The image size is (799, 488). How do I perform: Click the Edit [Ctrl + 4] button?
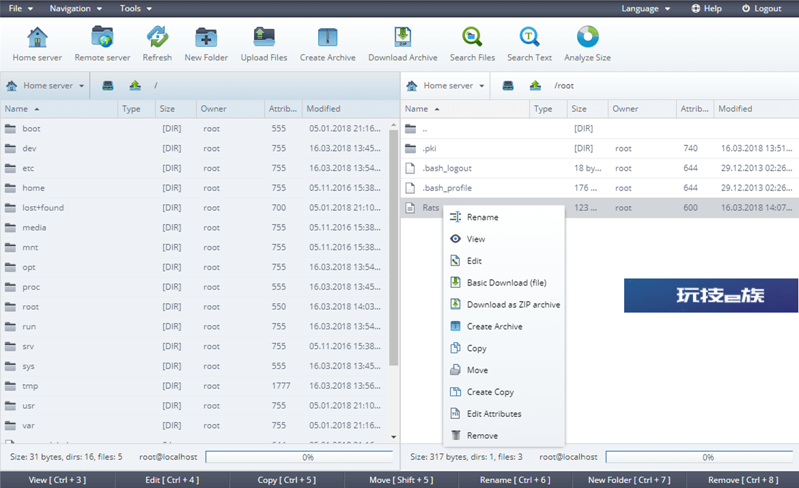pos(172,480)
